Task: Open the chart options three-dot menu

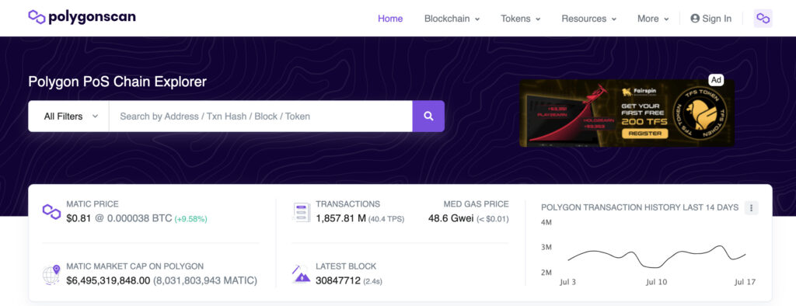Action: (752, 207)
